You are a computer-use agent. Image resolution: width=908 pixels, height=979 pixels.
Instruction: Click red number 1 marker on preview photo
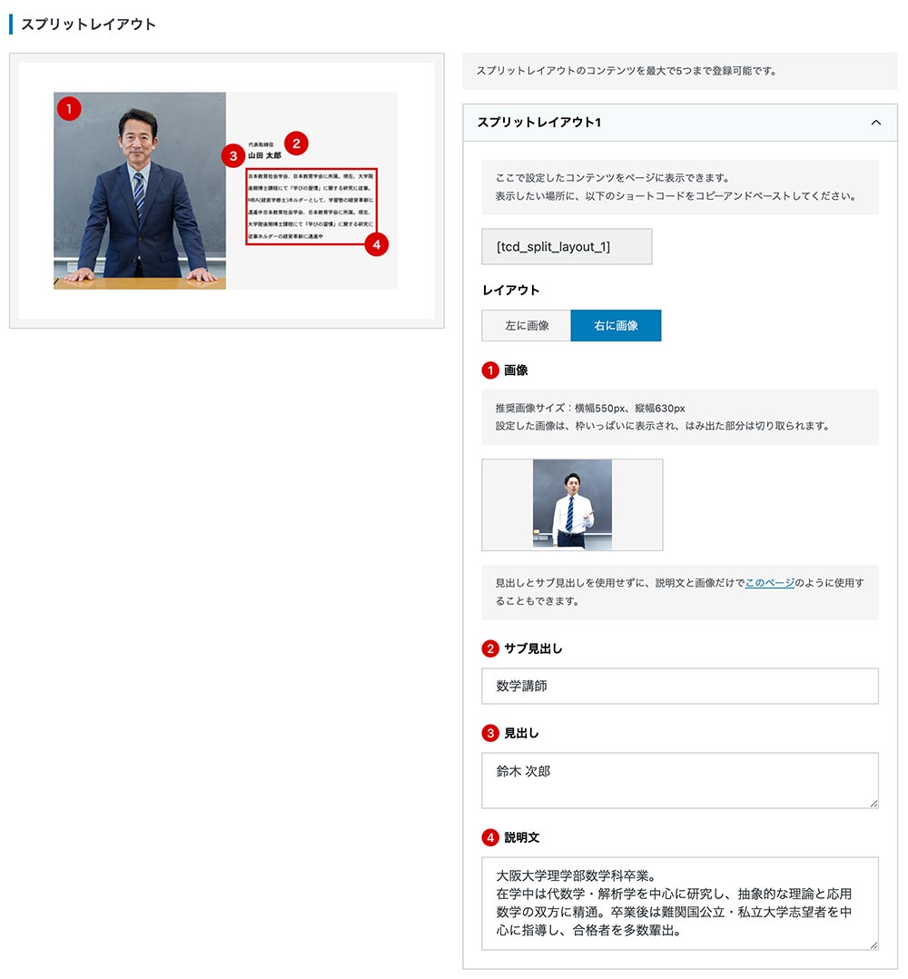[x=69, y=109]
